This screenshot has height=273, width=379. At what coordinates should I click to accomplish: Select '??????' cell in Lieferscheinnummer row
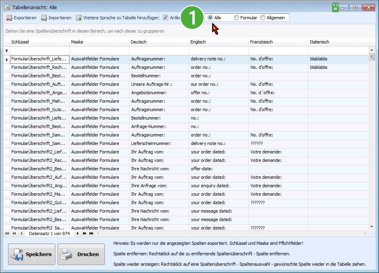[279, 143]
